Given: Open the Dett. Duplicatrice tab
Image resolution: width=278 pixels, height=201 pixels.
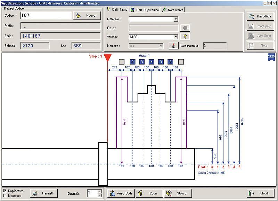Looking at the screenshot, I should point(145,10).
